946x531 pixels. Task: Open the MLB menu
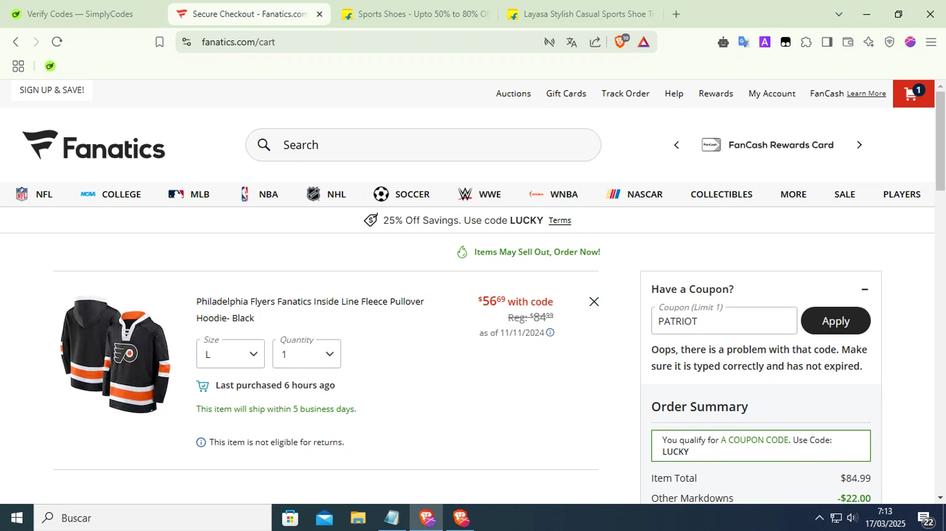(189, 194)
